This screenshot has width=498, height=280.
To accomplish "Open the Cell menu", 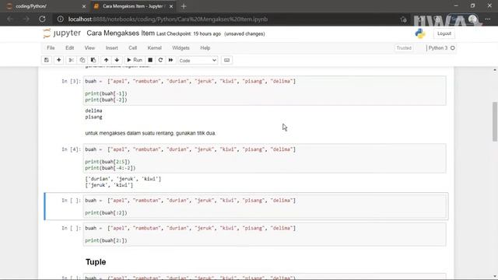I will click(x=132, y=48).
